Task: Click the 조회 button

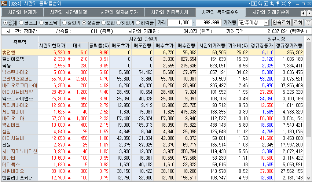Action: tap(298, 23)
